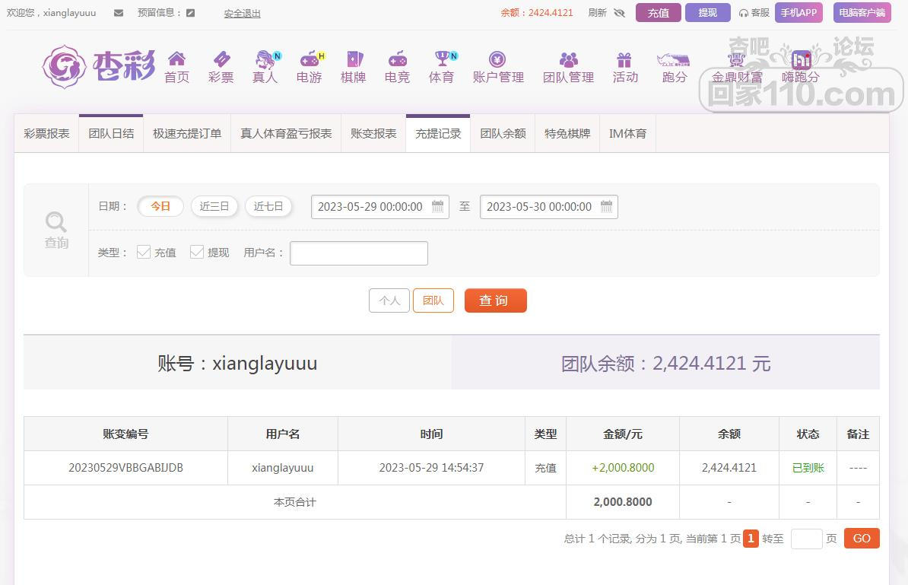The height and width of the screenshot is (585, 908).
Task: Switch to 真人体育盈亏报表 tab
Action: pos(286,134)
